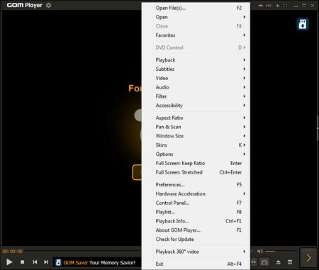Click the play button

[x=9, y=261]
